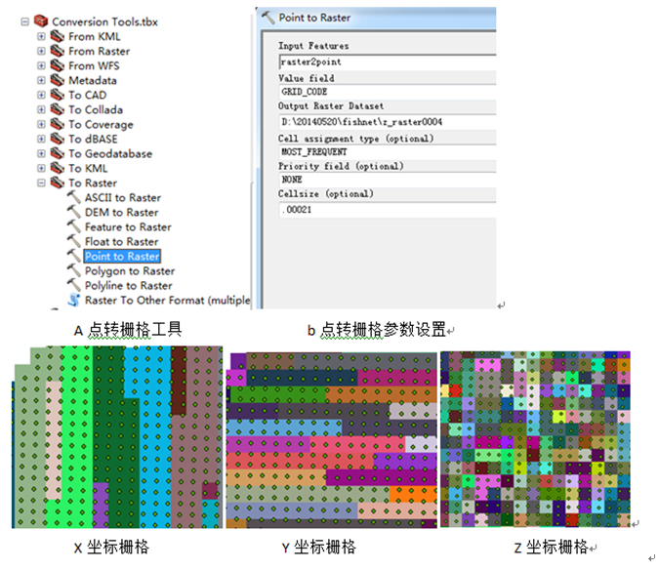Click the To Coverage toolset icon

tap(58, 124)
